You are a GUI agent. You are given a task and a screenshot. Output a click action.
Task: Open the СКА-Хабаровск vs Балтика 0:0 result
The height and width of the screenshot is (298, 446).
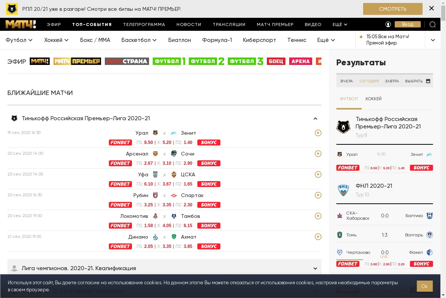[385, 216]
